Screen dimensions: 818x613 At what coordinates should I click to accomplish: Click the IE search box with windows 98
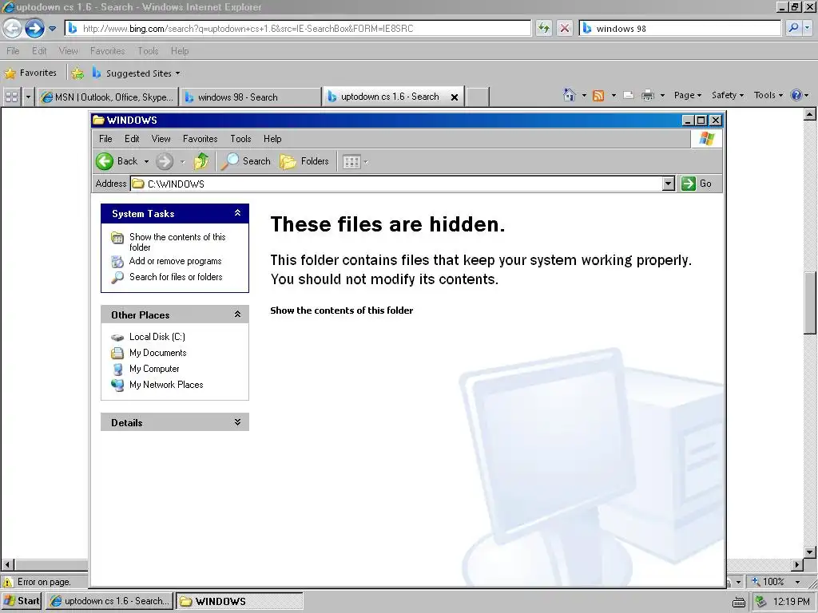pos(680,28)
